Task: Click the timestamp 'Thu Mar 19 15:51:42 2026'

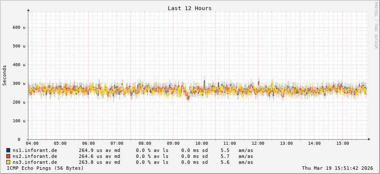Action: tap(337, 168)
